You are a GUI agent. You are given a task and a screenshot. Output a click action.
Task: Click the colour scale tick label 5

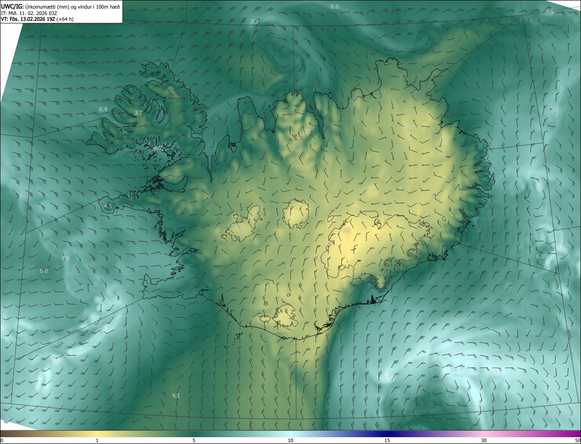click(194, 440)
